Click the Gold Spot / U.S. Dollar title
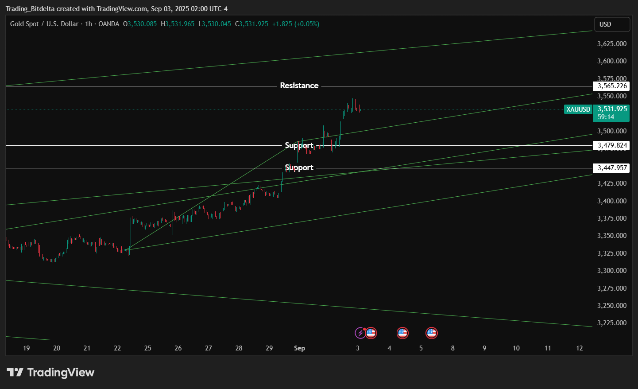This screenshot has width=638, height=389. [44, 24]
